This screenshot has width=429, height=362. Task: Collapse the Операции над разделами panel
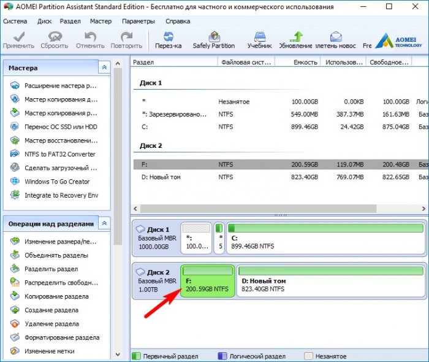[x=104, y=223]
